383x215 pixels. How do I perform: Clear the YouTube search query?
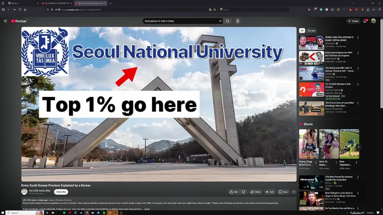pyautogui.click(x=220, y=21)
